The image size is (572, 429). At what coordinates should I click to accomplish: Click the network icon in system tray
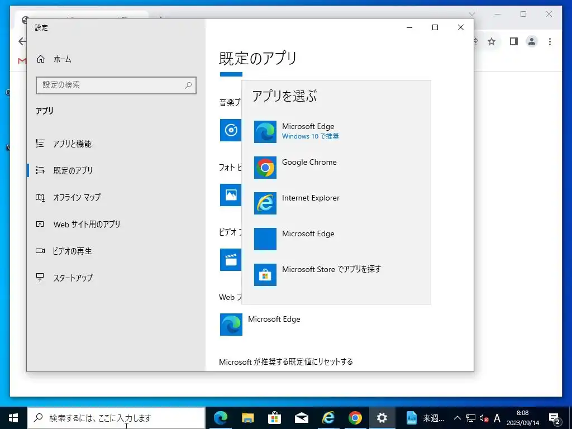[x=470, y=418]
